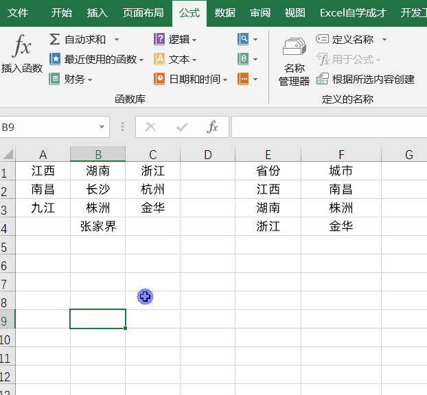Screen dimensions: 427x395
Task: Expand the 定义名称 dropdown arrow
Action: [384, 40]
